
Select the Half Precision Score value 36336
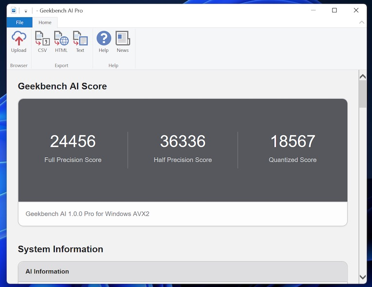click(183, 141)
